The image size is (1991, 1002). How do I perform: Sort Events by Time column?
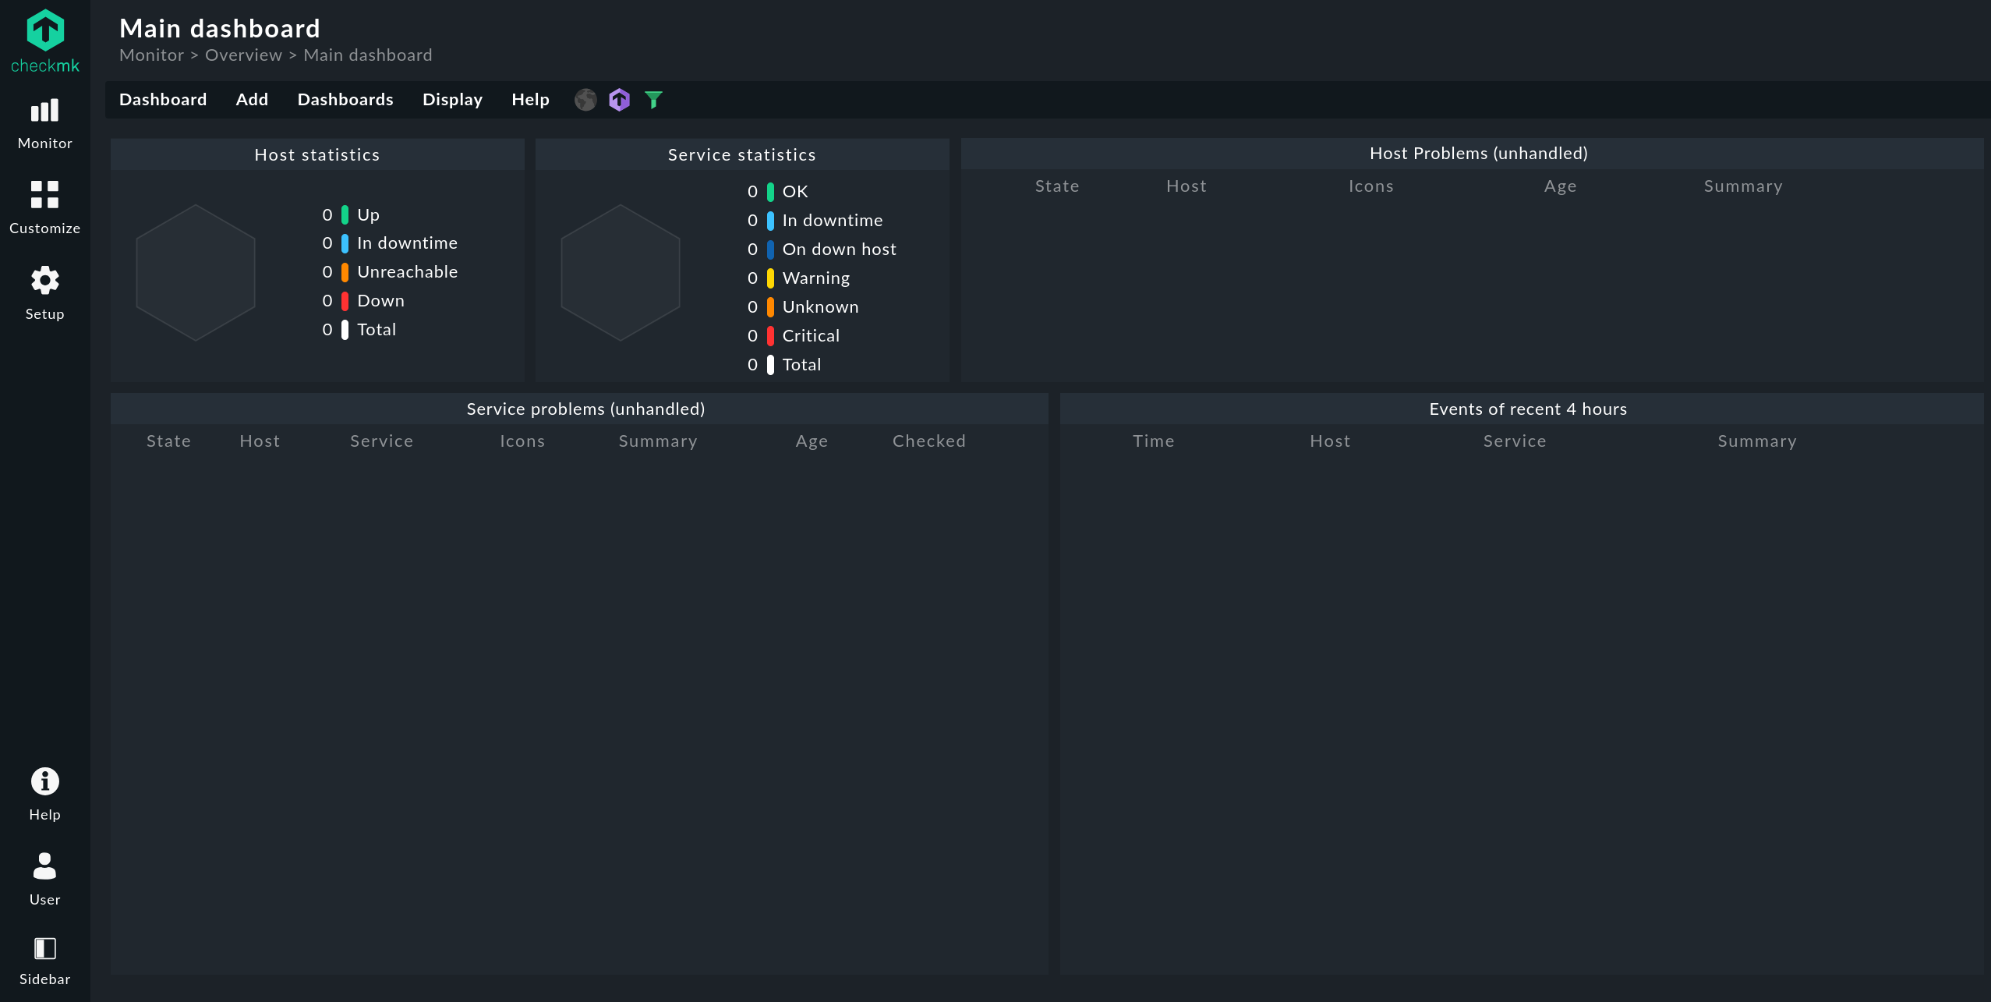coord(1153,441)
